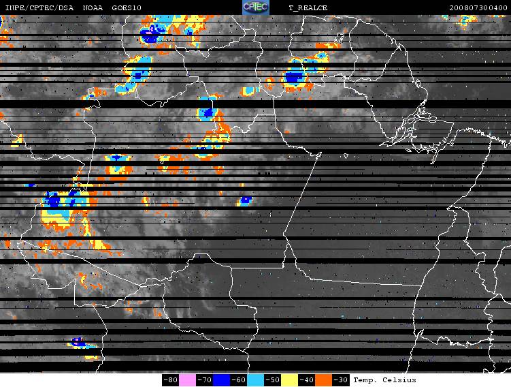This screenshot has width=511, height=387.
Task: Click the NOAA label in header
Action: click(93, 7)
